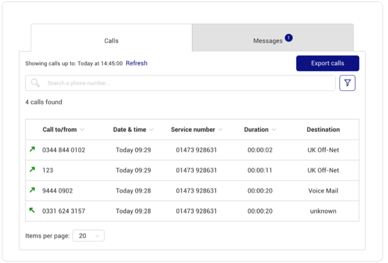Viewport: 388px width, 263px height.
Task: Click service number in the 0331 row
Action: tap(196, 211)
